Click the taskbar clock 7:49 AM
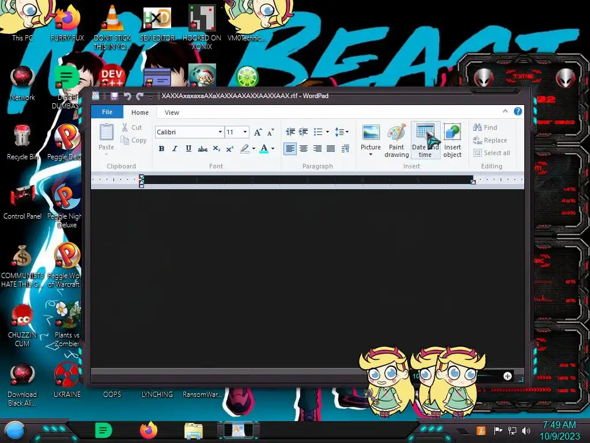Viewport: 590px width, 443px height. (559, 425)
